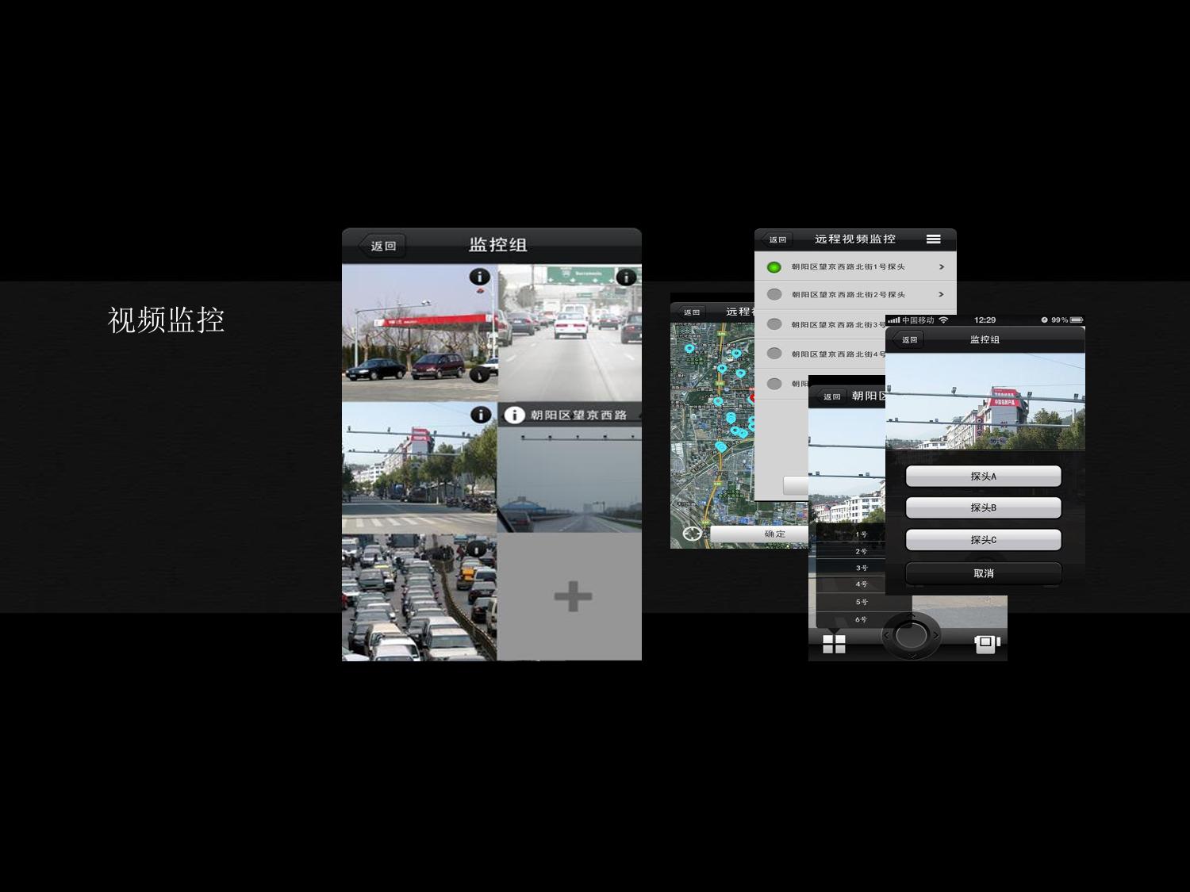The width and height of the screenshot is (1190, 892).
Task: Open the traffic jam camera thumbnail
Action: tap(420, 597)
